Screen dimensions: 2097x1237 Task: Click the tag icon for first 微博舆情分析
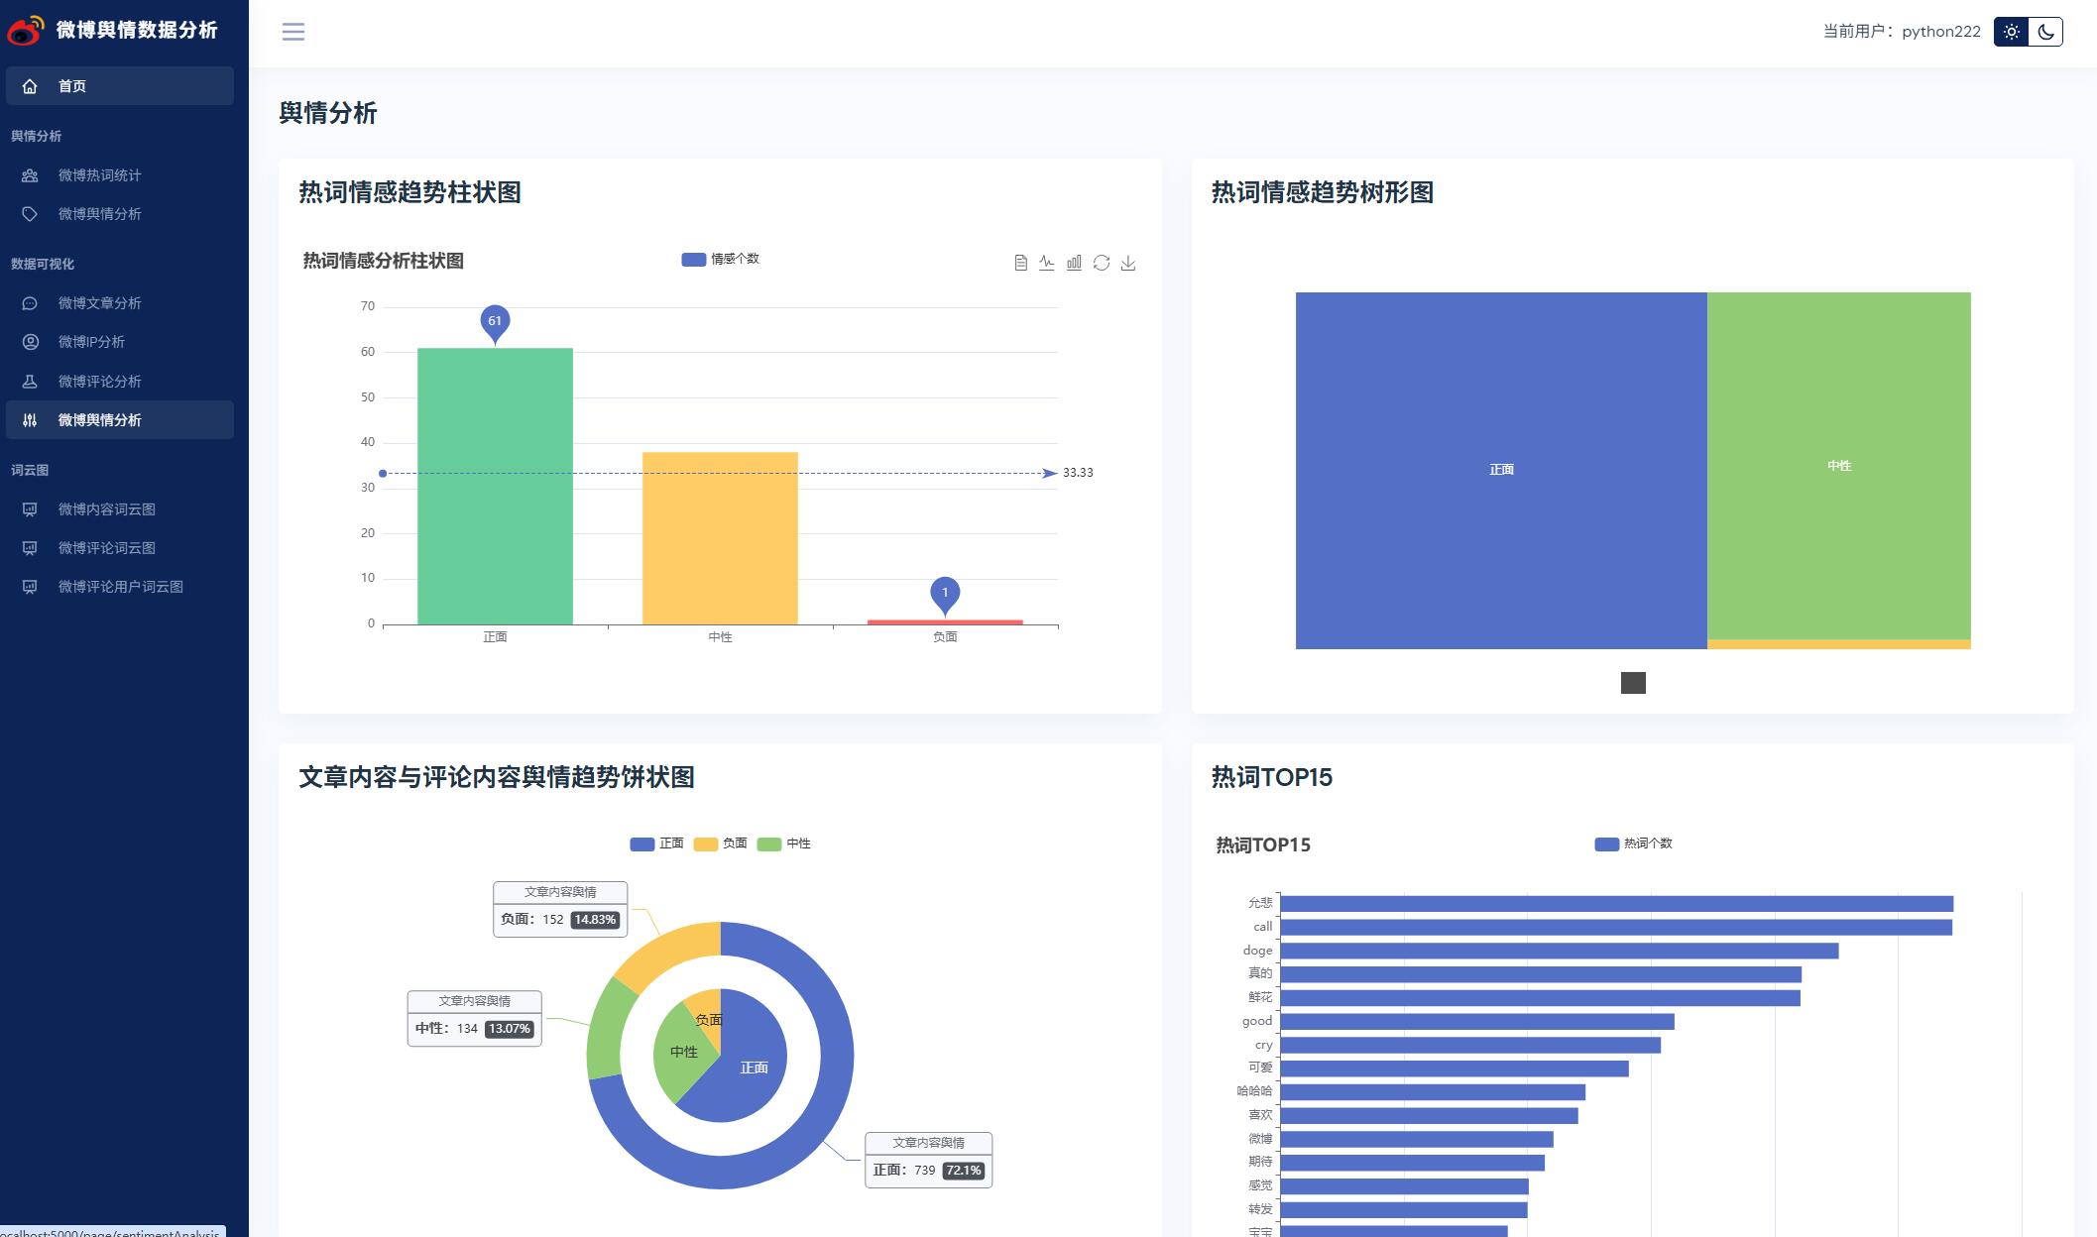pyautogui.click(x=30, y=214)
